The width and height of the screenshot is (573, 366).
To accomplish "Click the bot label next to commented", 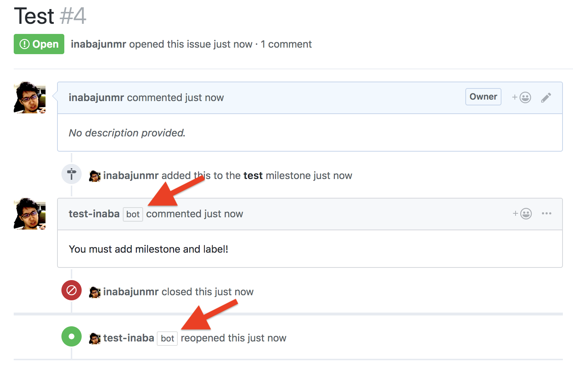I will coord(133,214).
